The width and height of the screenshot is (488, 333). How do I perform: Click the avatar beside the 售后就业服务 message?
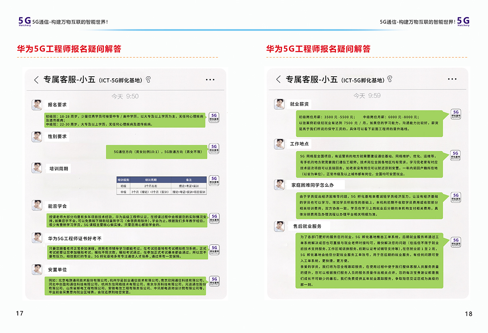[x=279, y=226]
